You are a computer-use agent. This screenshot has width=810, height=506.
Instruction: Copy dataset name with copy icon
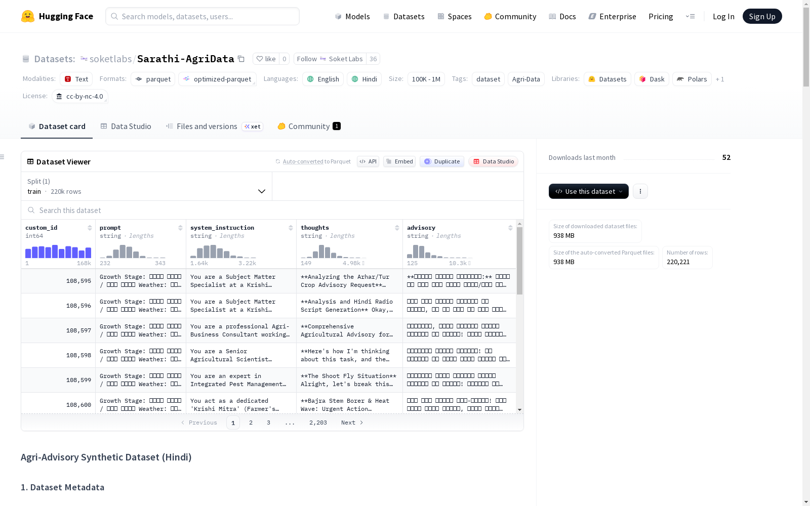(x=241, y=59)
